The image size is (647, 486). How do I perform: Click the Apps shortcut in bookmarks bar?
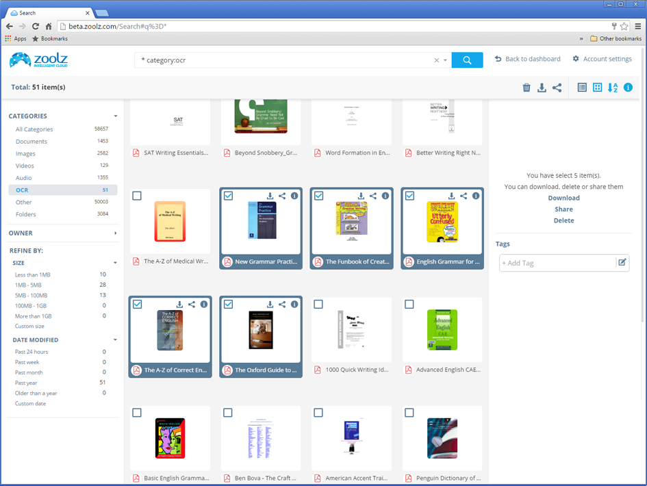click(x=16, y=38)
